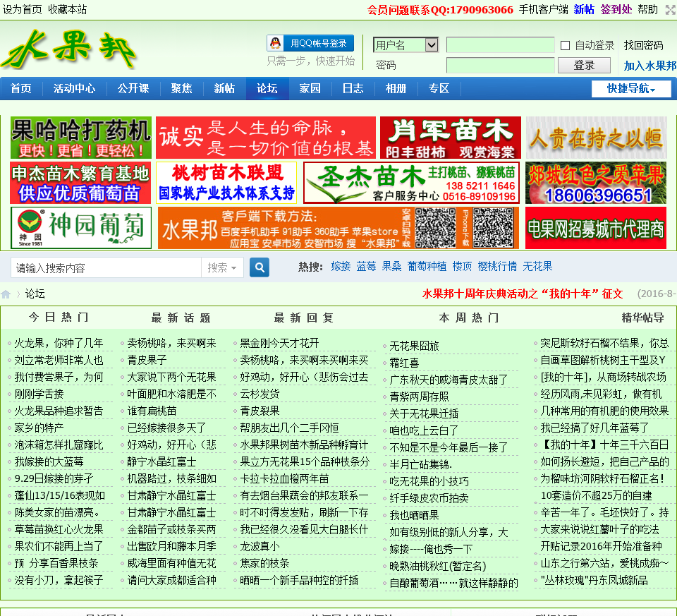Click 帮助 link at top
The height and width of the screenshot is (616, 677).
[647, 9]
